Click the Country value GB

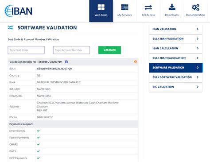pos(39,75)
